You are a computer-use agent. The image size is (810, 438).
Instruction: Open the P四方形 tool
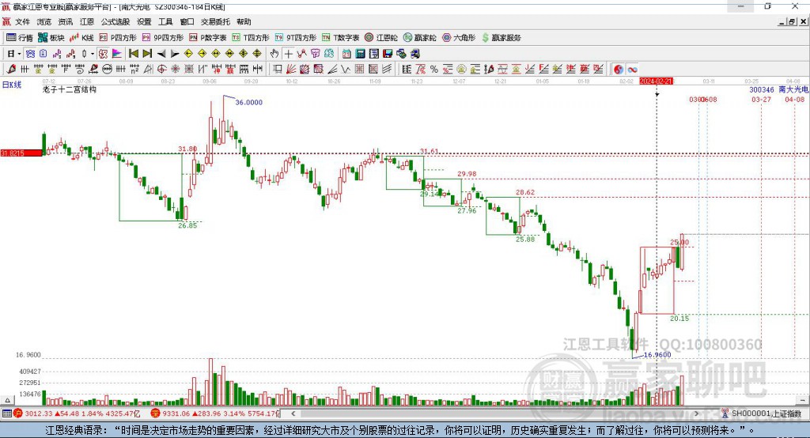[x=118, y=38]
